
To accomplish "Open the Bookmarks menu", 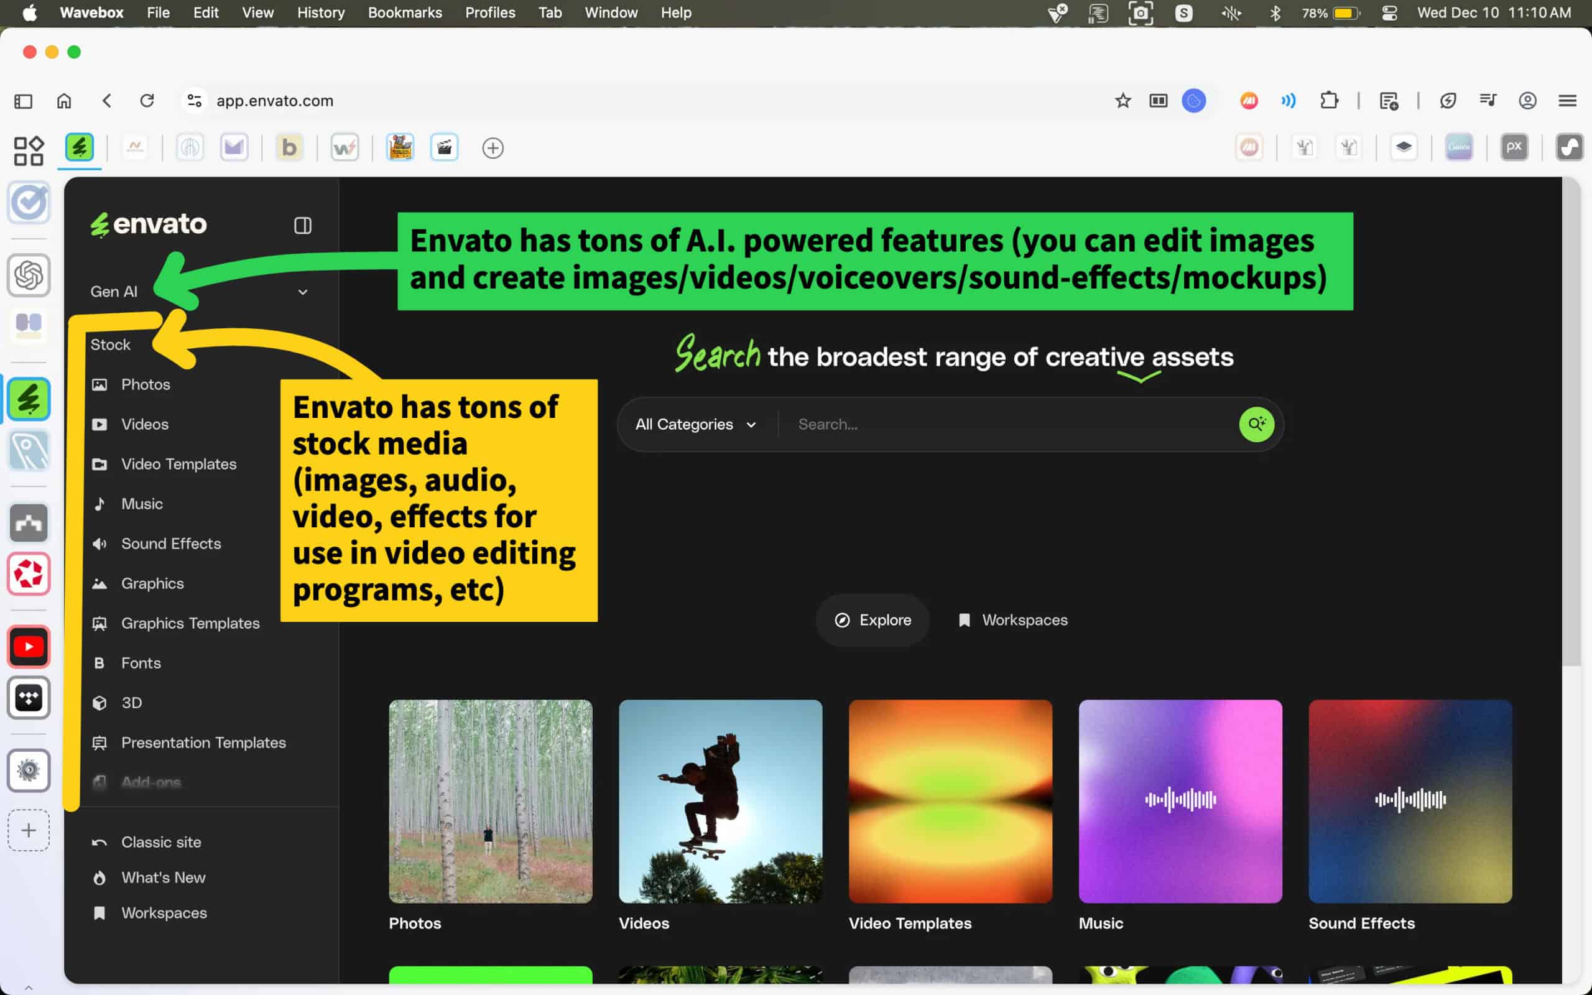I will point(405,12).
